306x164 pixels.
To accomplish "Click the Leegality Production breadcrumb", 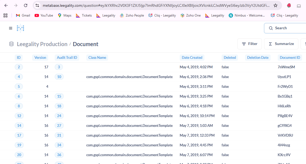I will [42, 44].
